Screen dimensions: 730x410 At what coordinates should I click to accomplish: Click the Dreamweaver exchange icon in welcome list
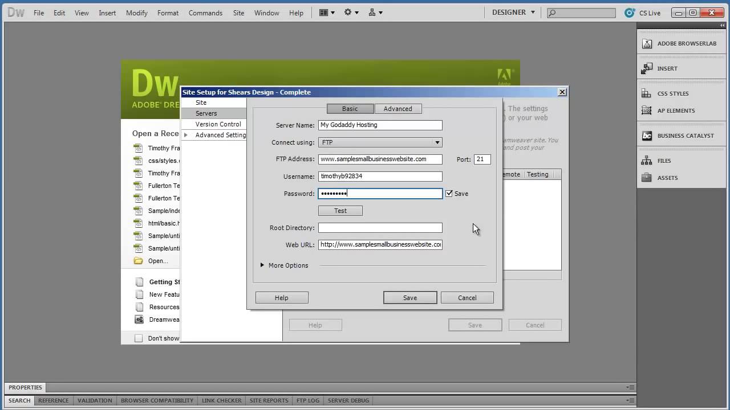(139, 319)
